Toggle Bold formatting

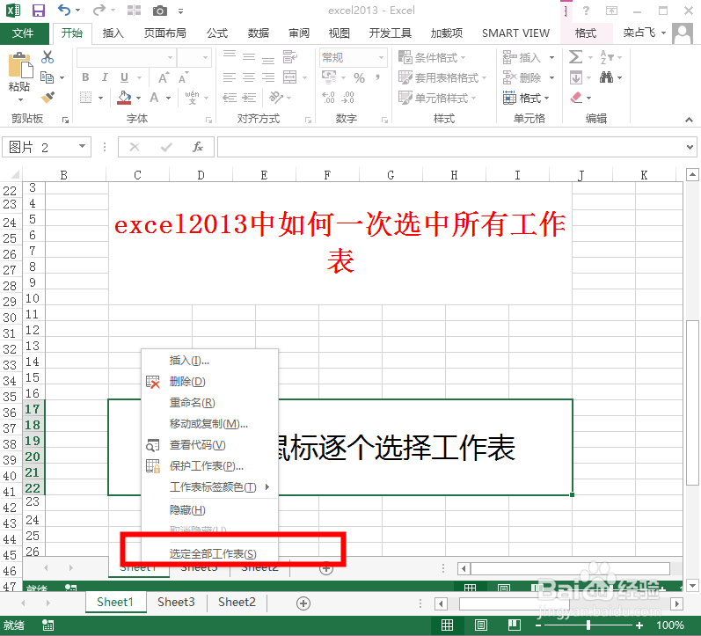(x=85, y=77)
